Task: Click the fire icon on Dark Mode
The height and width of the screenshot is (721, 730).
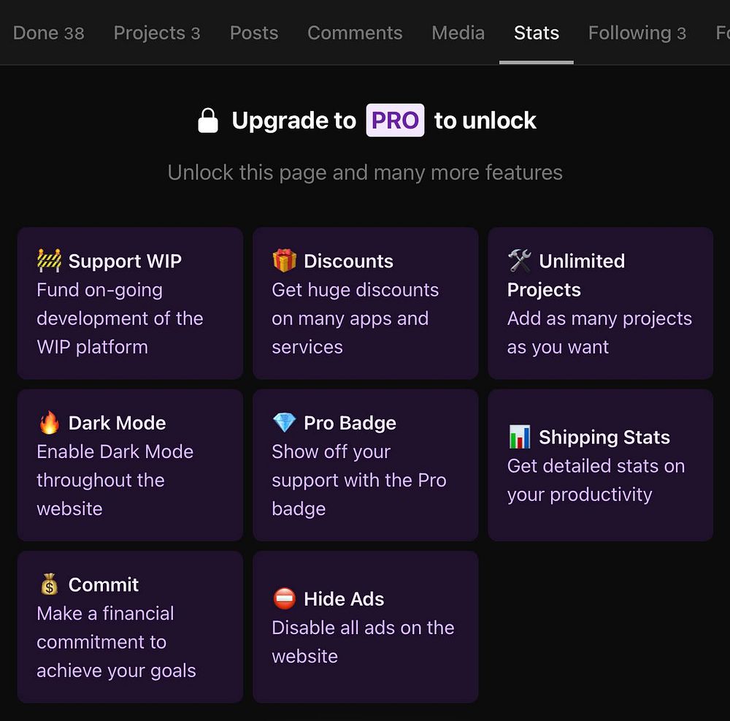Action: 49,423
